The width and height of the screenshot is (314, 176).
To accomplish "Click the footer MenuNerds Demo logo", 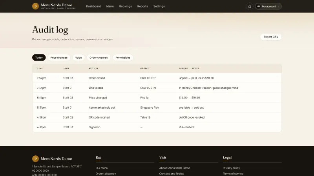I will 52,159.
